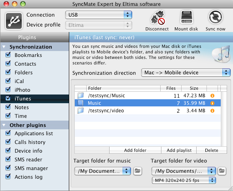This screenshot has width=233, height=191.
Task: Click the Delete button
Action: 212,150
